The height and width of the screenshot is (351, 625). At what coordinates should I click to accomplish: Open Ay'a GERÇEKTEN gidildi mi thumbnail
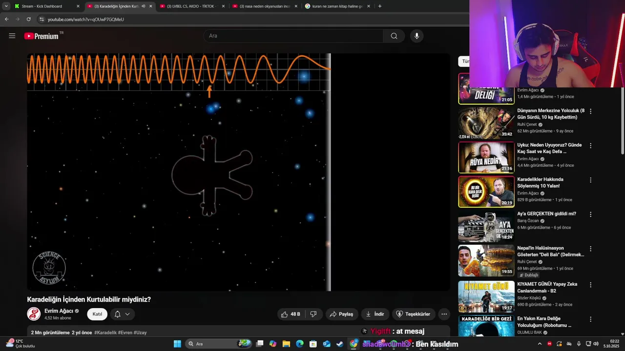[x=486, y=226]
